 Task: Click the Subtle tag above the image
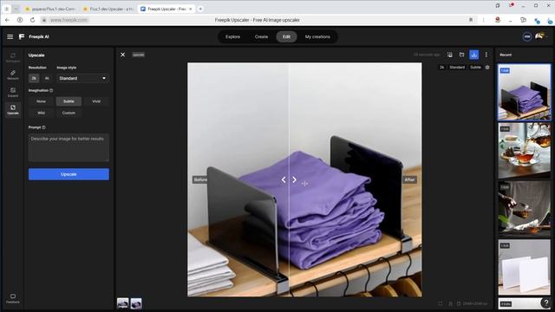(475, 68)
